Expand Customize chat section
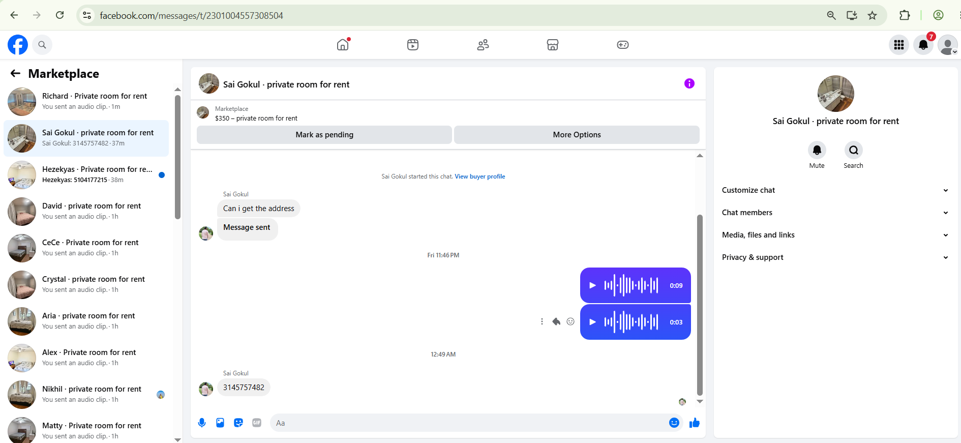Screen dimensions: 961x443 (x=835, y=190)
